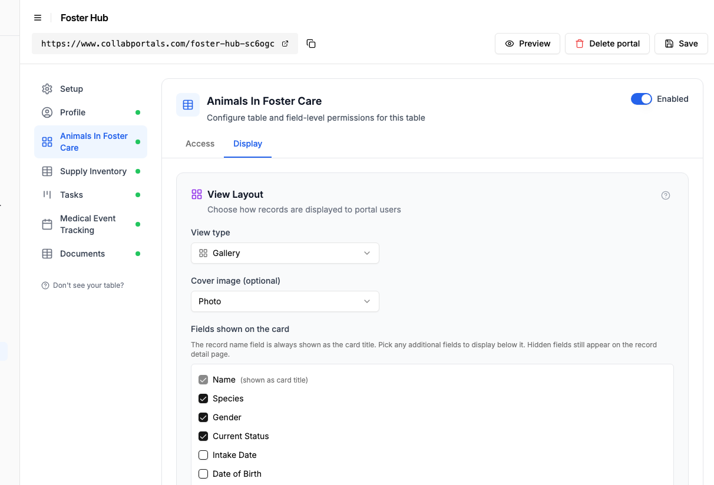The width and height of the screenshot is (714, 485).
Task: Save the portal with Save button
Action: 681,44
